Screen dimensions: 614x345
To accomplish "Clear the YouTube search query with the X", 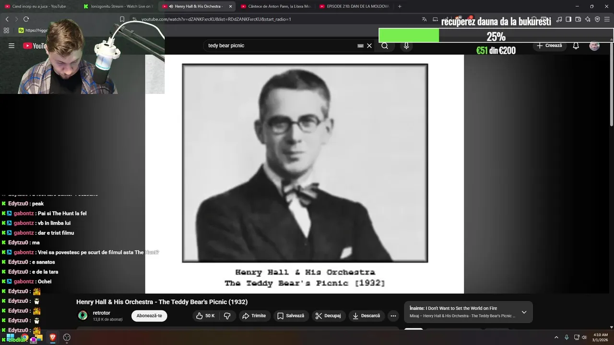I will click(369, 46).
